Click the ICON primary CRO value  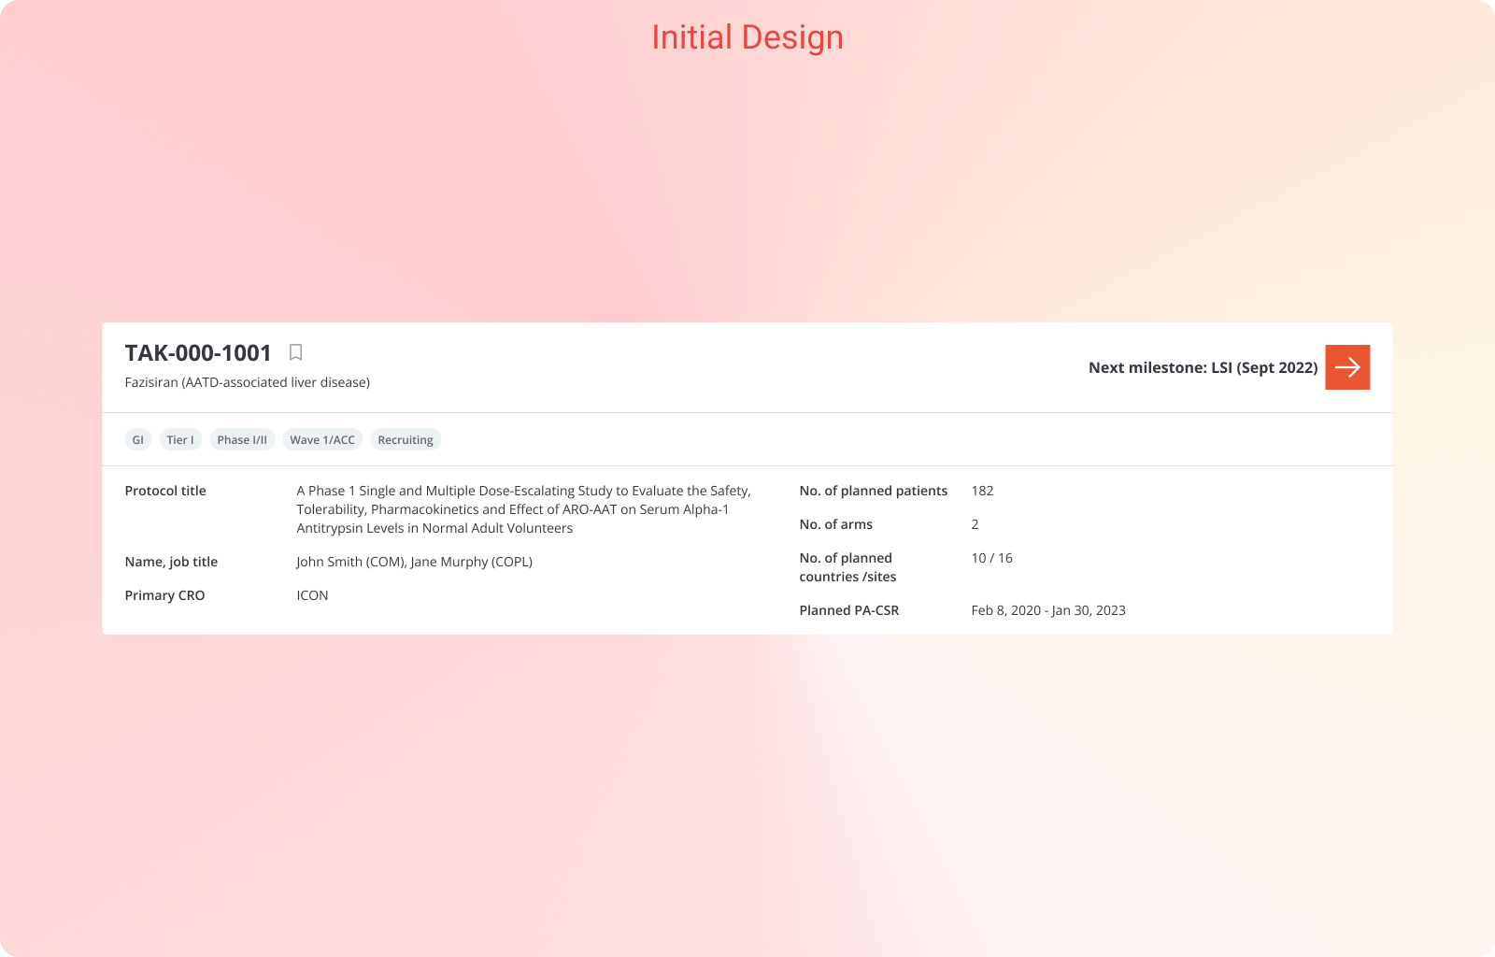click(x=312, y=595)
